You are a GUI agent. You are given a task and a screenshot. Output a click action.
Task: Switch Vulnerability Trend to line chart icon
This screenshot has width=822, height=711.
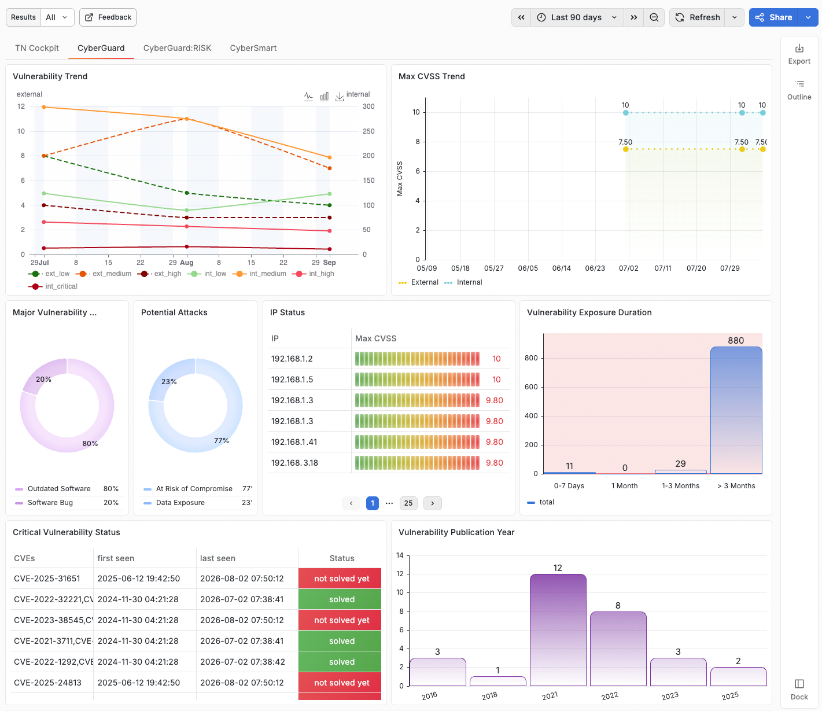[x=309, y=96]
